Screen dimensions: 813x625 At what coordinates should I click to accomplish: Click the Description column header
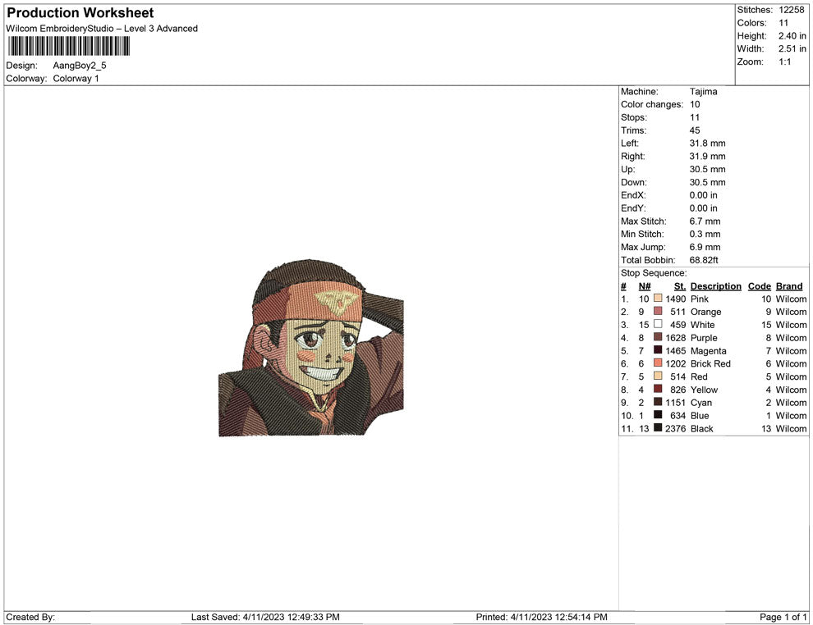[x=716, y=286]
